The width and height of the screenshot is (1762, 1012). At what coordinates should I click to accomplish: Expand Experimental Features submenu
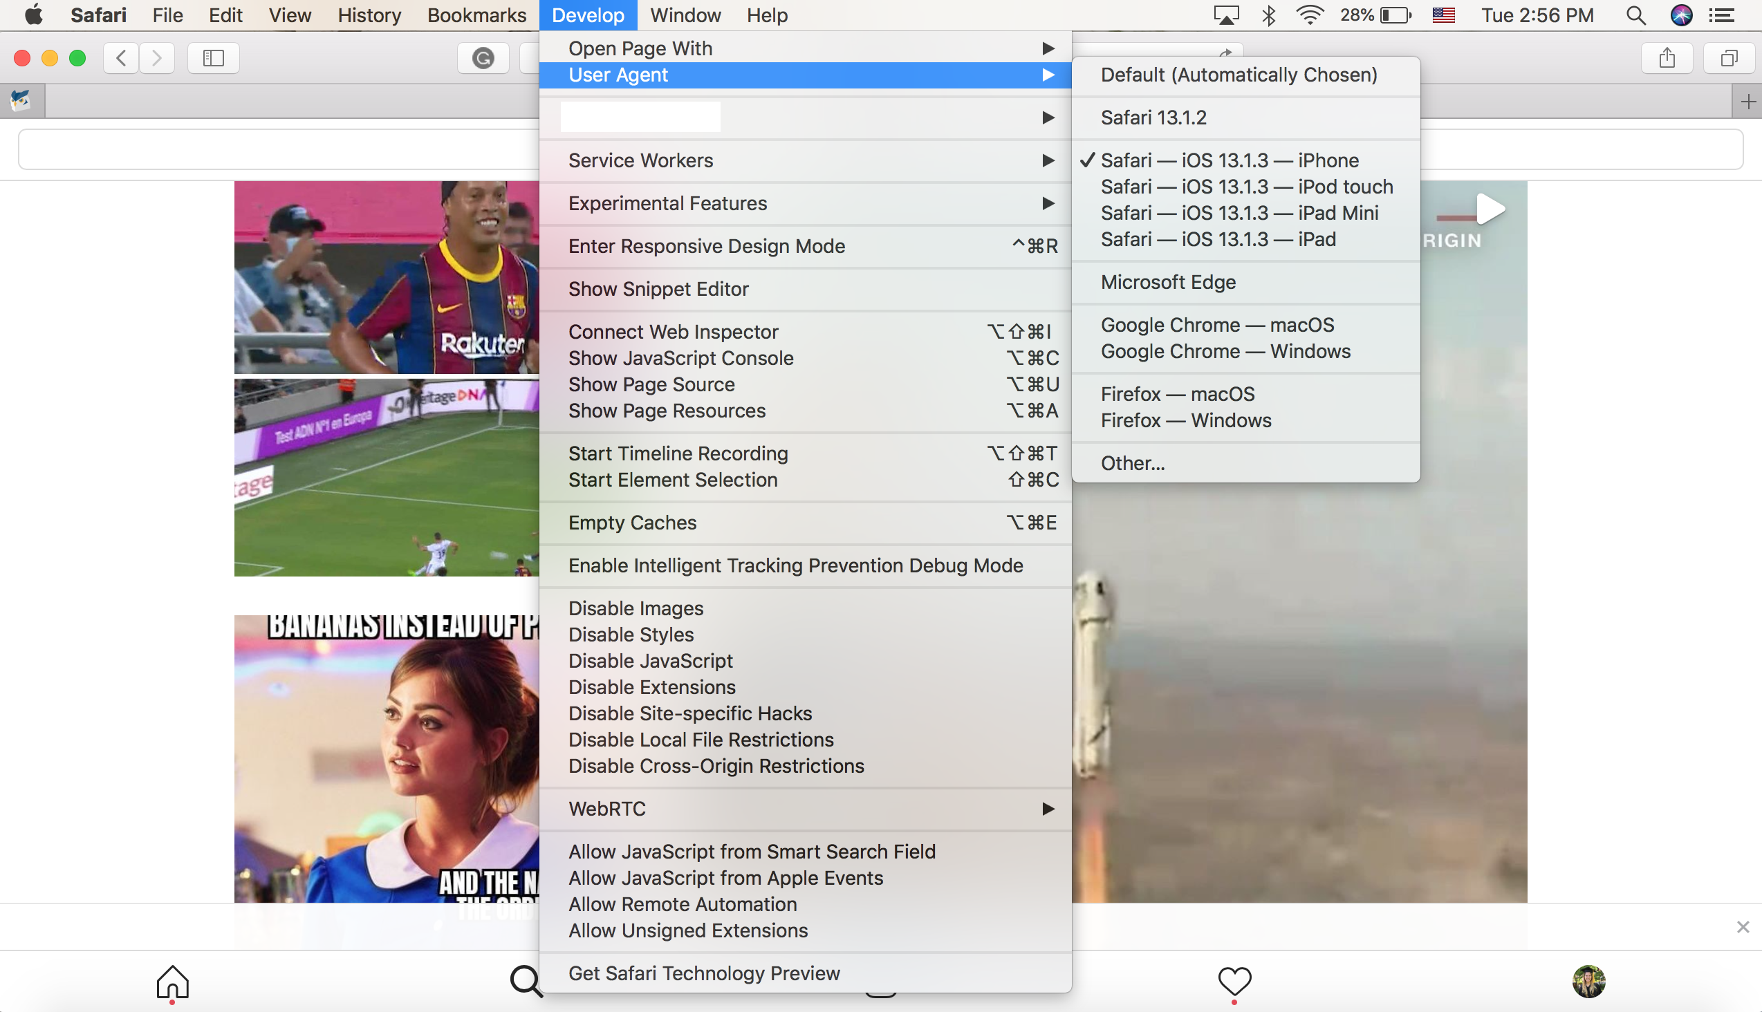[x=804, y=204]
